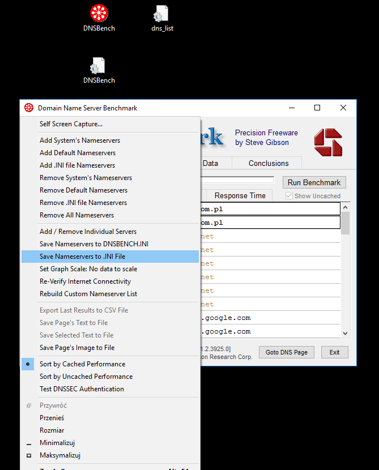Click the Minimalizuj menu entry icon

(x=28, y=443)
